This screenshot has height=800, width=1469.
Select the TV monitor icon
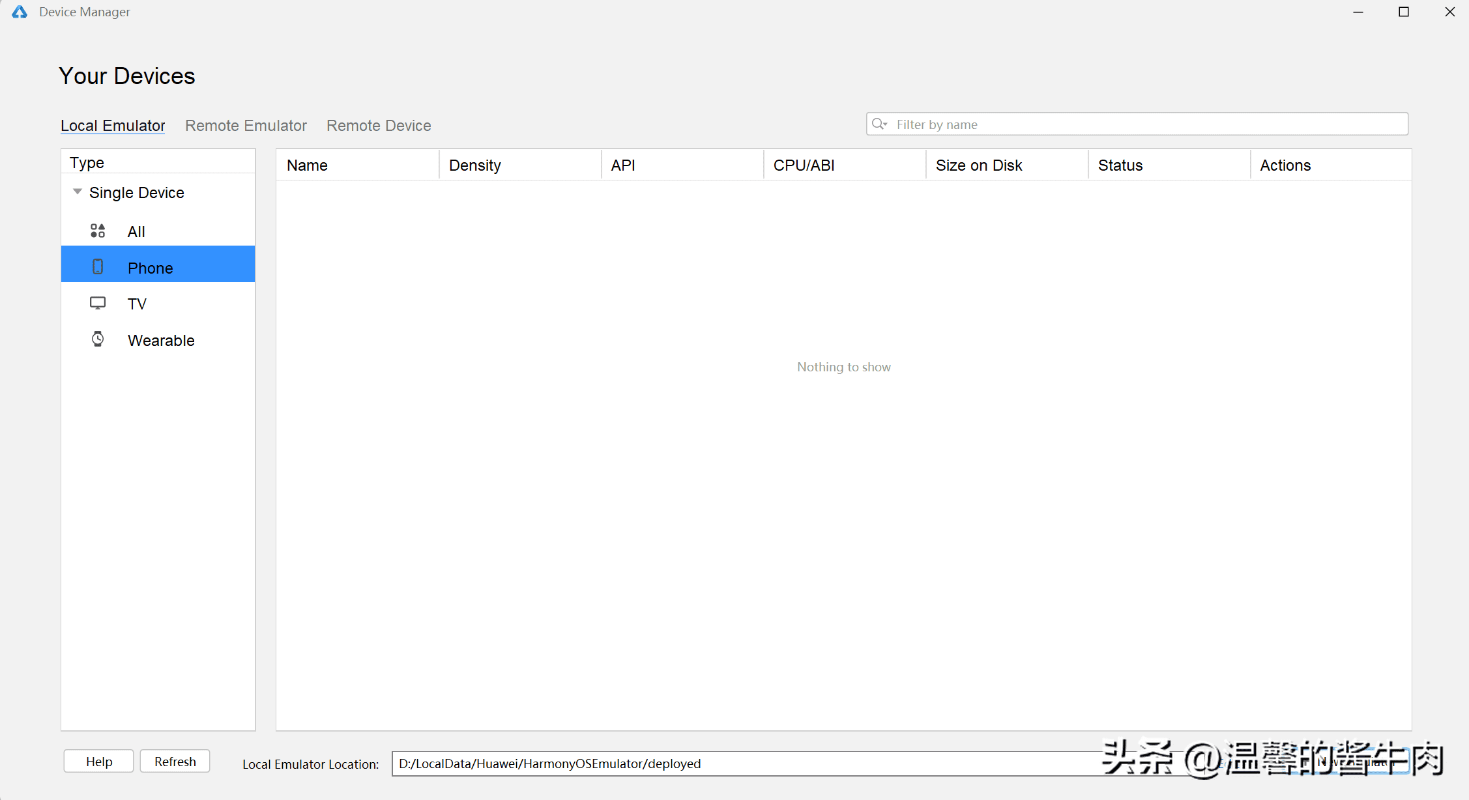tap(98, 304)
